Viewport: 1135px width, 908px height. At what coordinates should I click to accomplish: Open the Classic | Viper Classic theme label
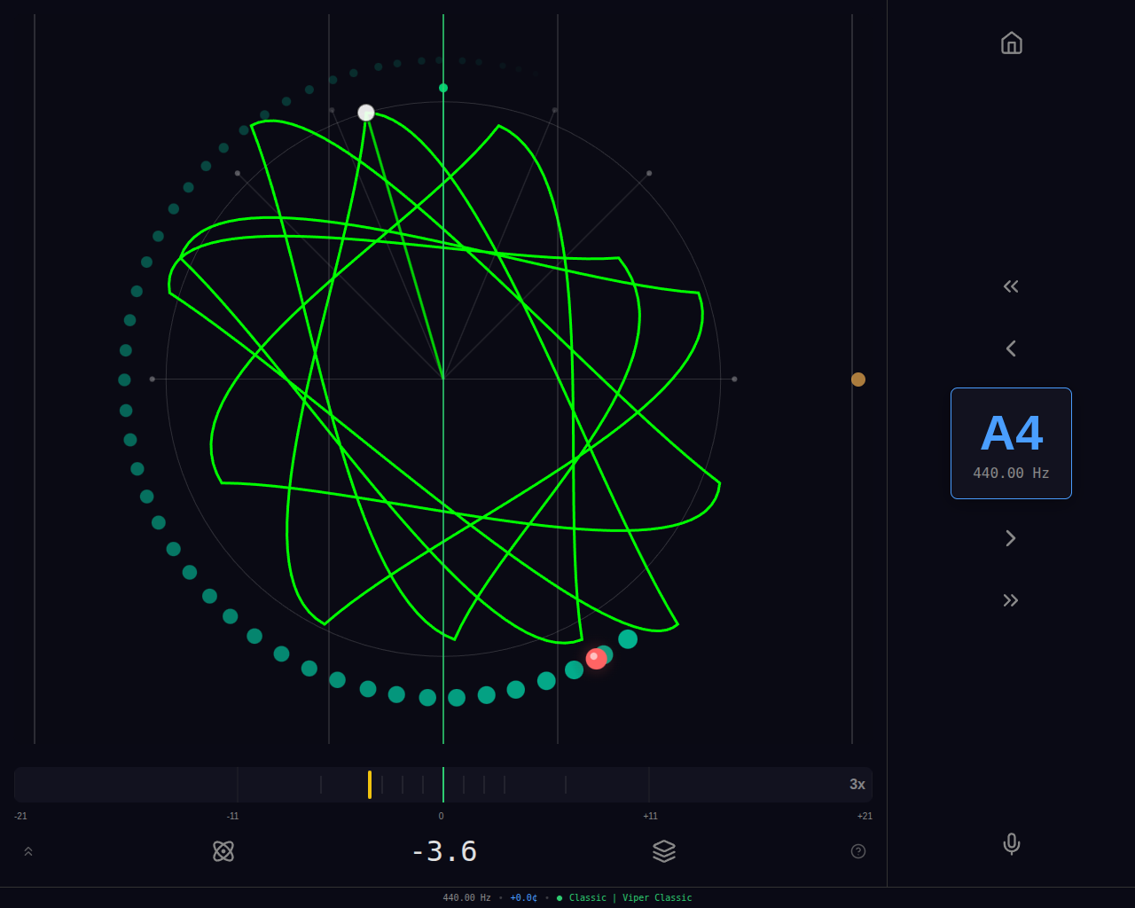[632, 897]
